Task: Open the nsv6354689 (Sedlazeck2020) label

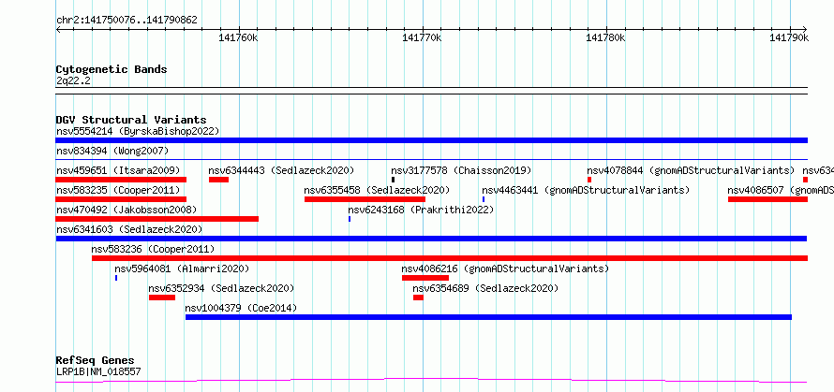Action: [485, 288]
